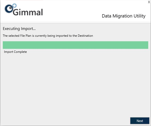
Task: Select the Executing Import heading
Action: [19, 28]
